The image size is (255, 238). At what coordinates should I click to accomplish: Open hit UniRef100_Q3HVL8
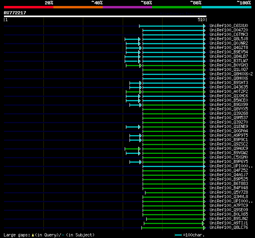pos(229,197)
